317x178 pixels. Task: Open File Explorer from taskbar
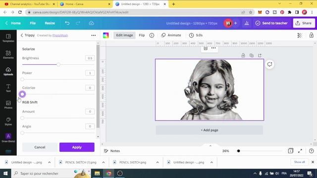point(97,174)
